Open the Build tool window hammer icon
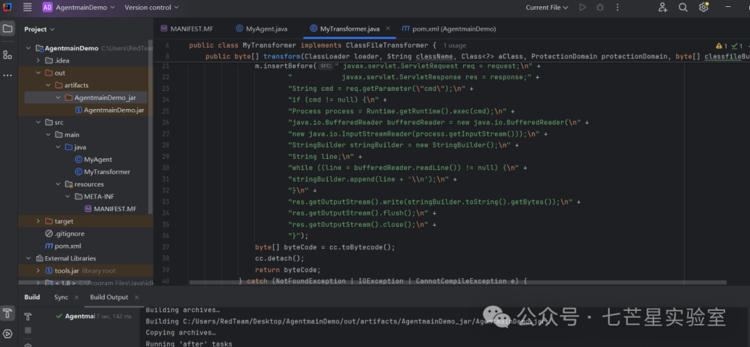The height and width of the screenshot is (347, 750). pyautogui.click(x=7, y=314)
